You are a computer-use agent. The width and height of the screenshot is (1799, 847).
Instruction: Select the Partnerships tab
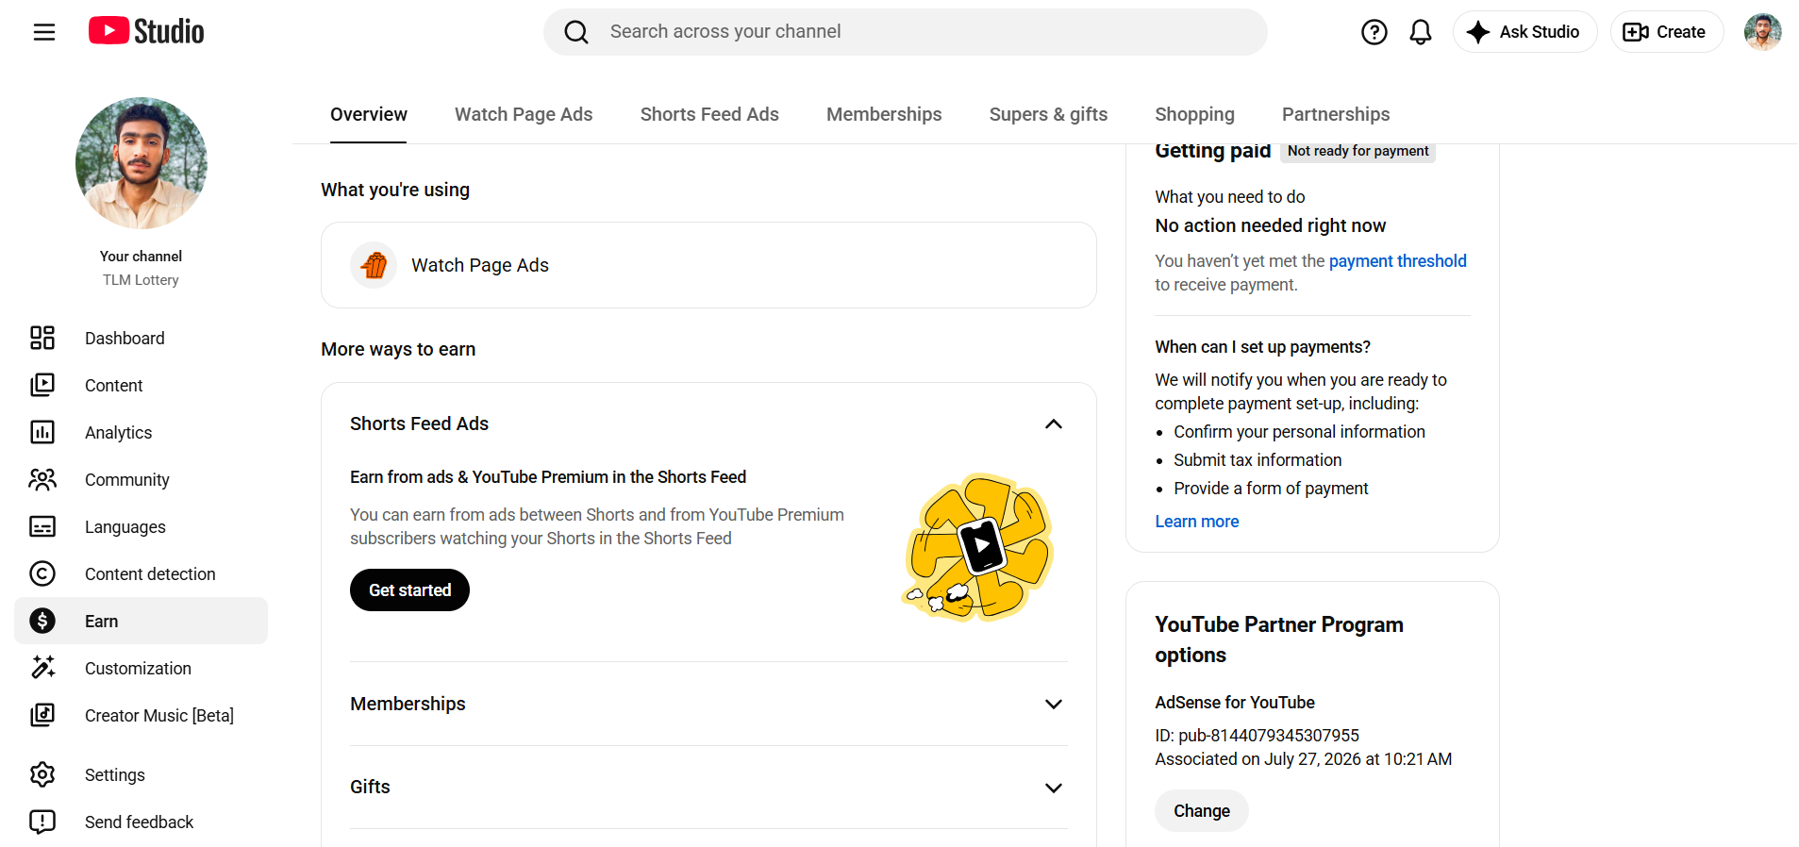coord(1336,114)
